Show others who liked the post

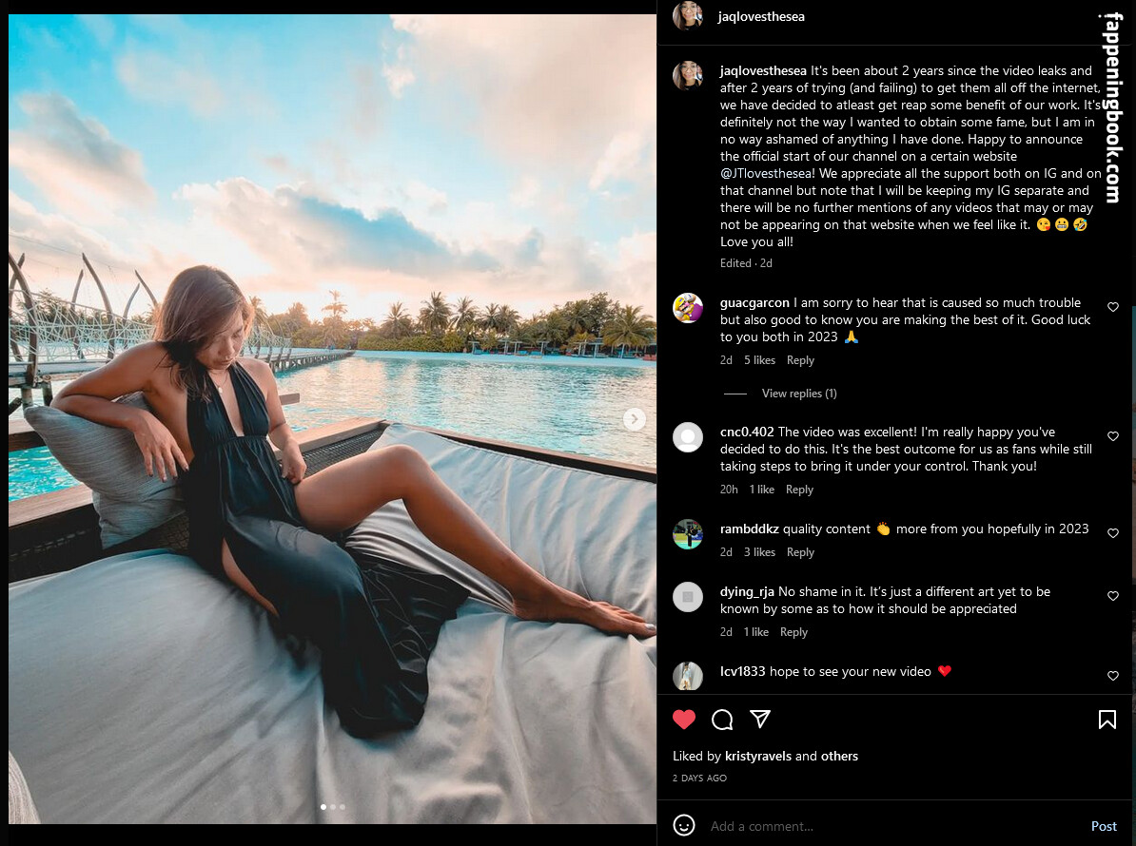click(x=839, y=756)
